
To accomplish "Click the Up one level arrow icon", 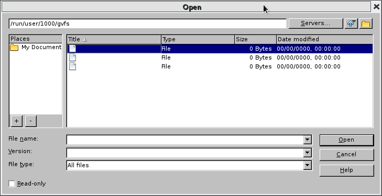I will 351,24.
